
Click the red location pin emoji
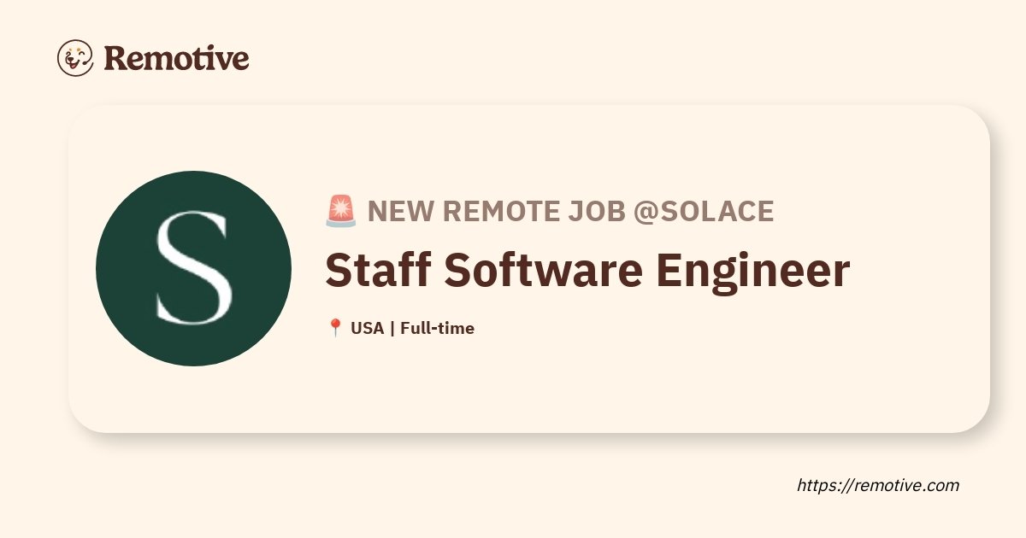point(335,328)
